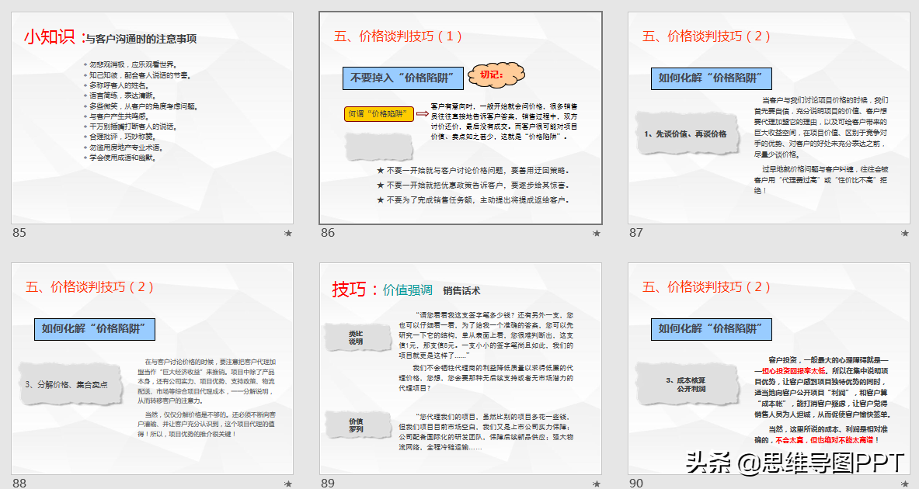Click the red arrow beside 何谓"价格陷阱" on slide 86
The image size is (919, 489).
pos(422,113)
